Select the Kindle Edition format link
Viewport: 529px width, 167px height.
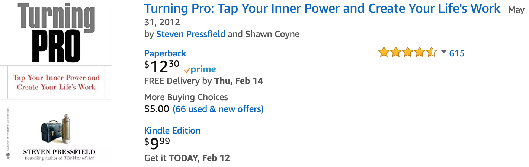172,131
